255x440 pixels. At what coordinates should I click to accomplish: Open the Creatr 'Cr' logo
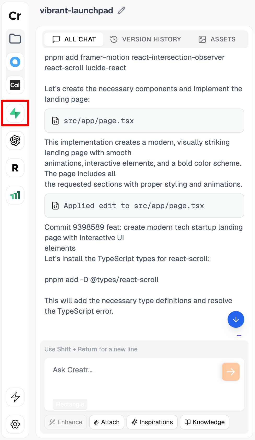tap(15, 16)
